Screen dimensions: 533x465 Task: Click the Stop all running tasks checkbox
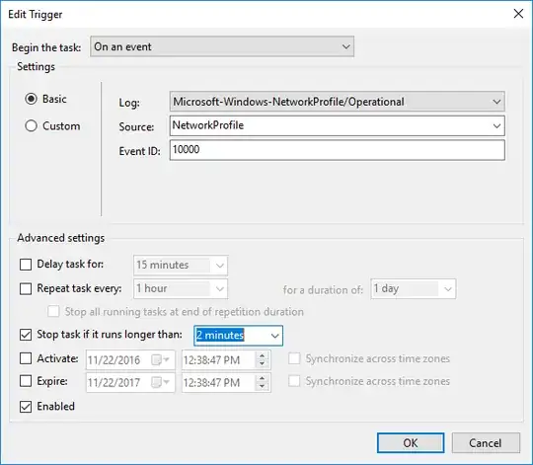click(53, 311)
